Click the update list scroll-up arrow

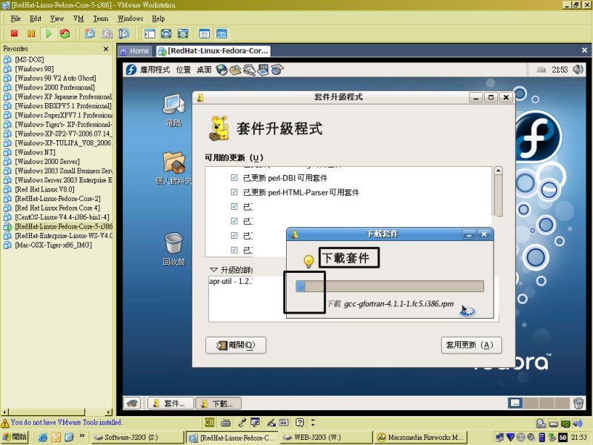(498, 171)
